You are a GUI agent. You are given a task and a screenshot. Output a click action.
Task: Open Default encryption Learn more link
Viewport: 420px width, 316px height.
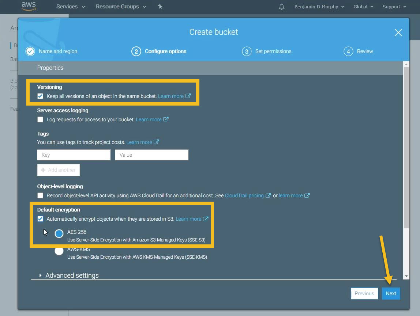pos(188,219)
